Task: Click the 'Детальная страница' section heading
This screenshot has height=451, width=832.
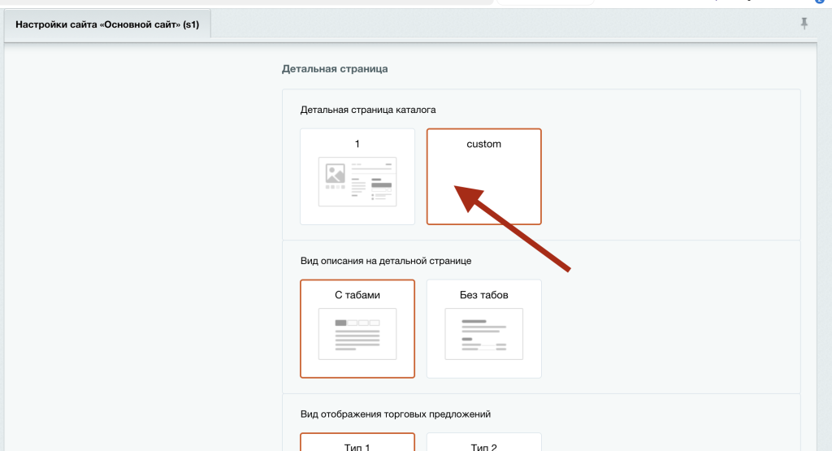Action: 335,69
